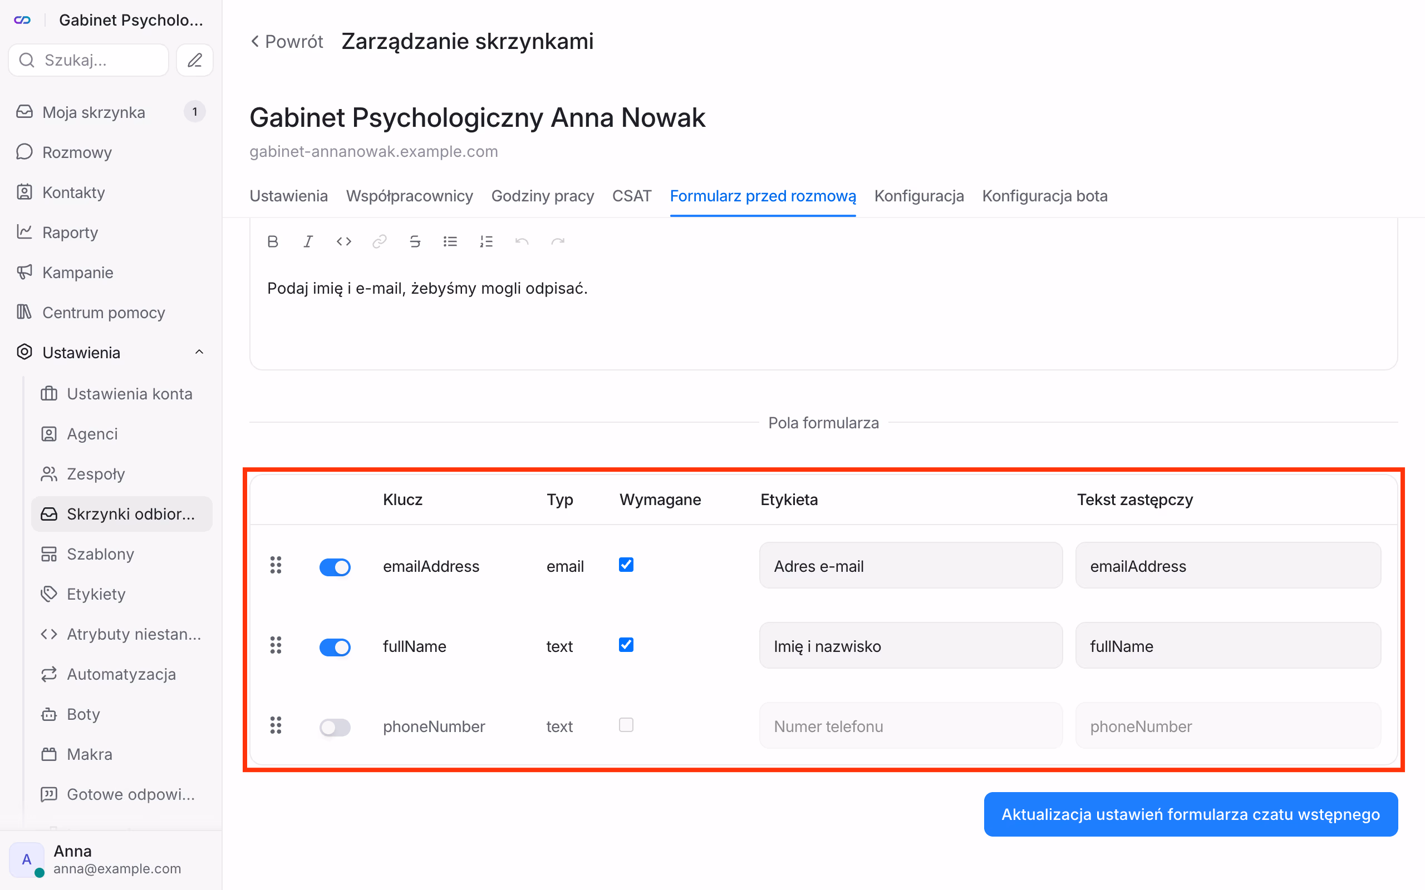The height and width of the screenshot is (890, 1425).
Task: Click the redo arrow in editor
Action: 558,241
